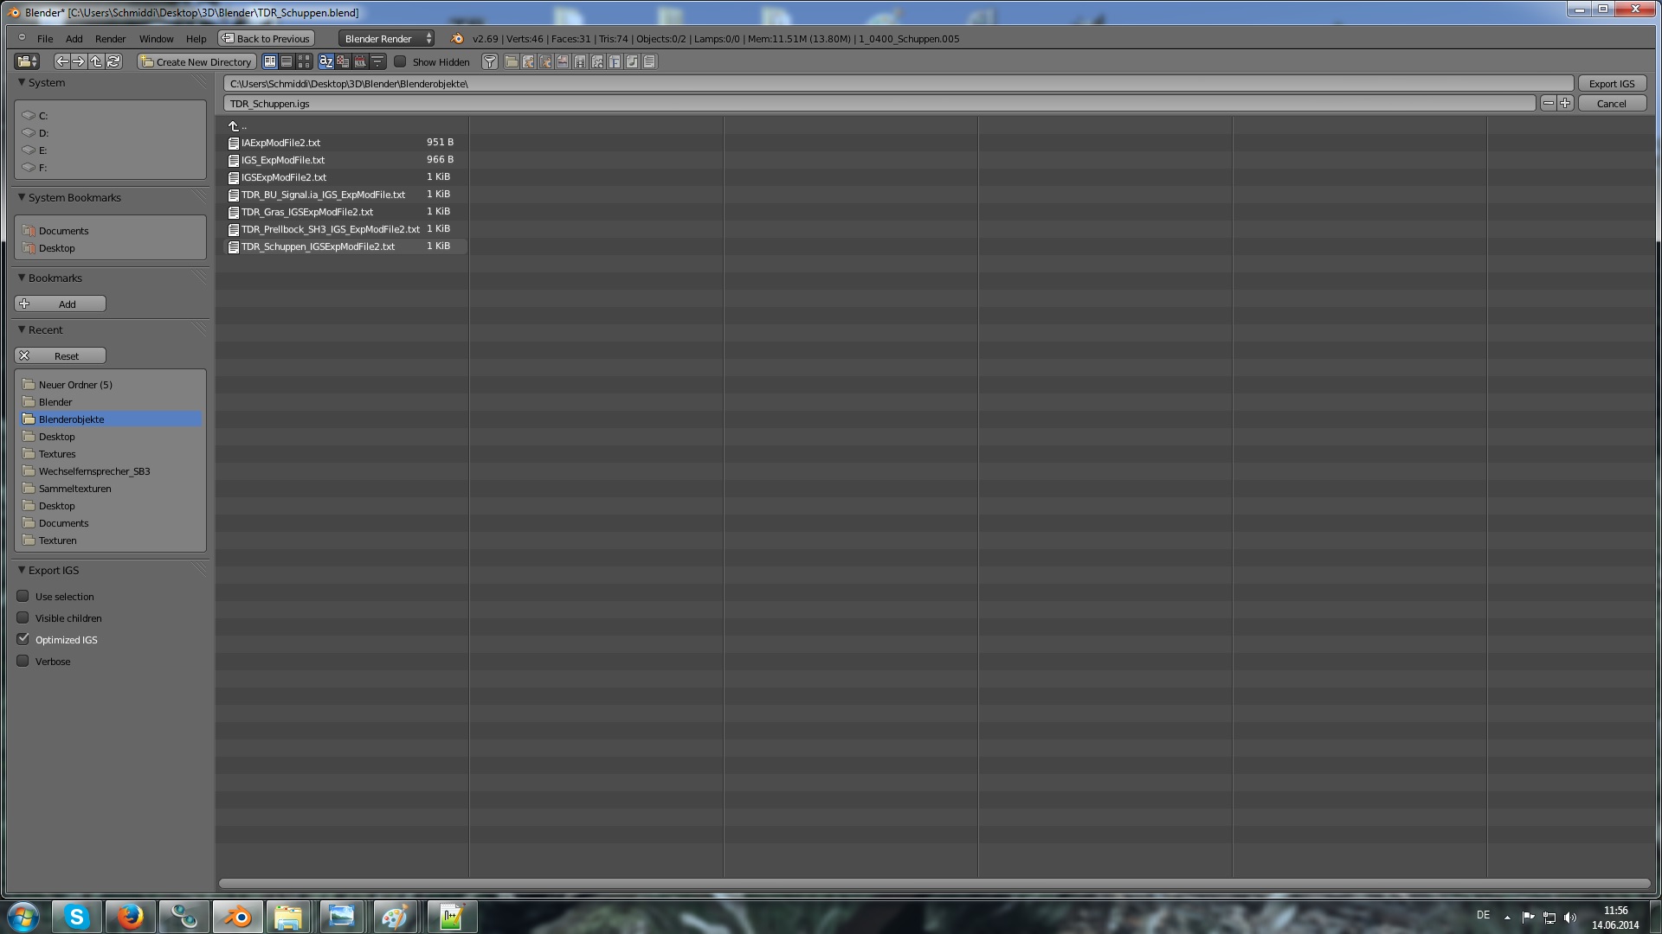Sort files by modification date

click(x=360, y=61)
